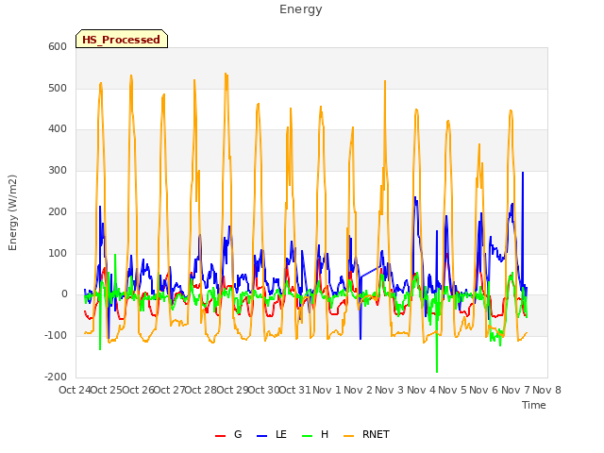Viewport: 604px width, 453px height.
Task: Click the green H legend color marker
Action: click(307, 436)
